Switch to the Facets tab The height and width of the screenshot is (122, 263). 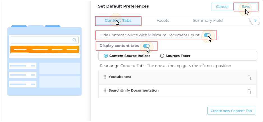point(163,21)
